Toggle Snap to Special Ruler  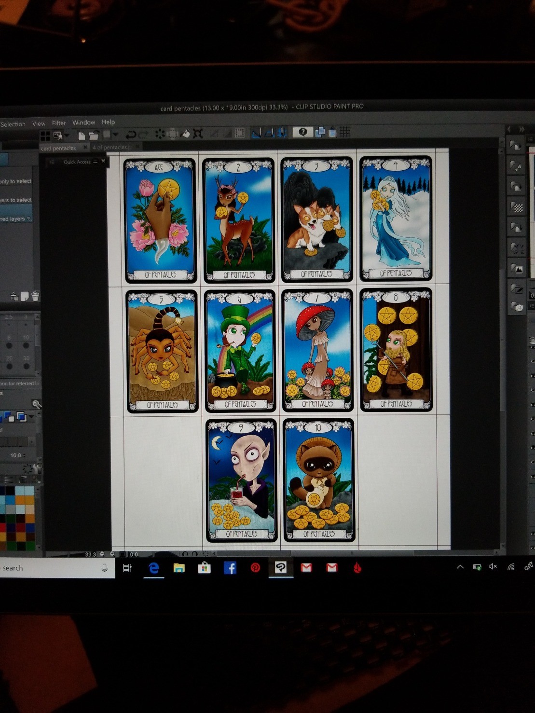tap(269, 133)
